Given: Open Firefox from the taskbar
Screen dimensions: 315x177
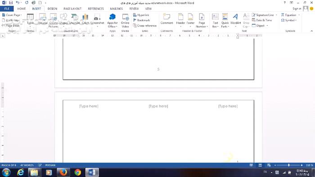Looking at the screenshot, I should [63, 173].
